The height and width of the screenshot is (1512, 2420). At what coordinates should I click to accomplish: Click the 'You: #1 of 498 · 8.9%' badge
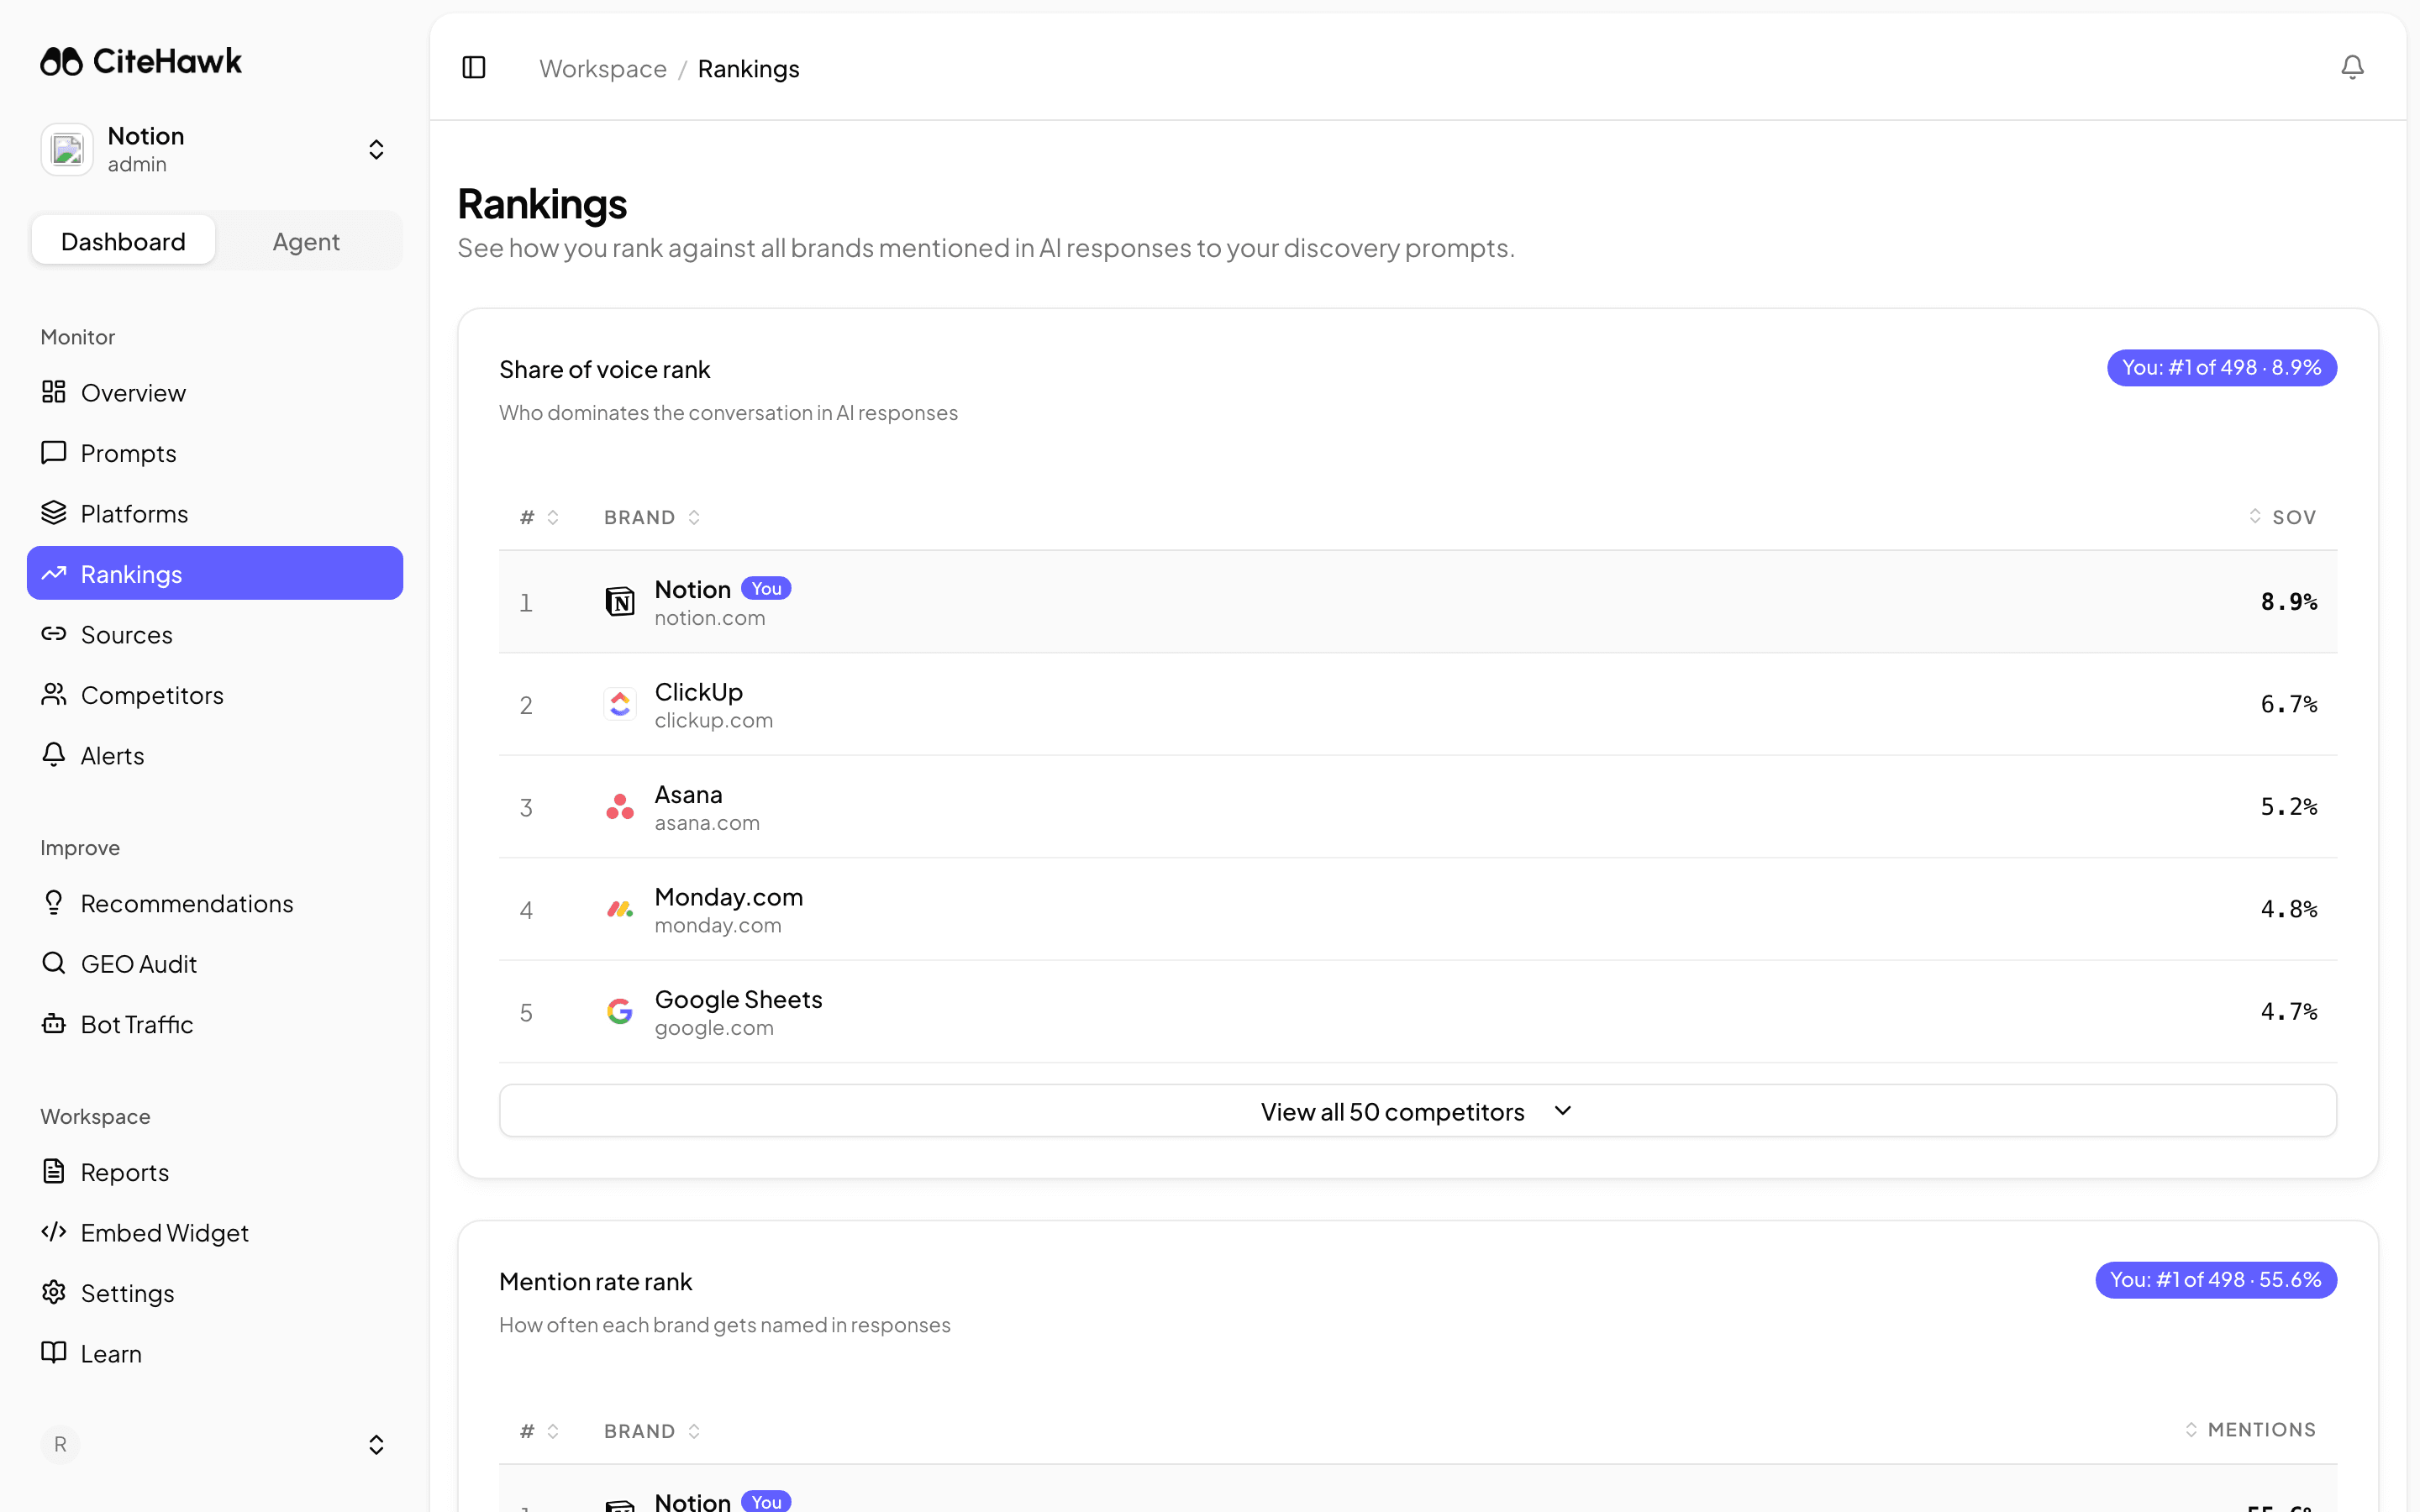click(2222, 367)
